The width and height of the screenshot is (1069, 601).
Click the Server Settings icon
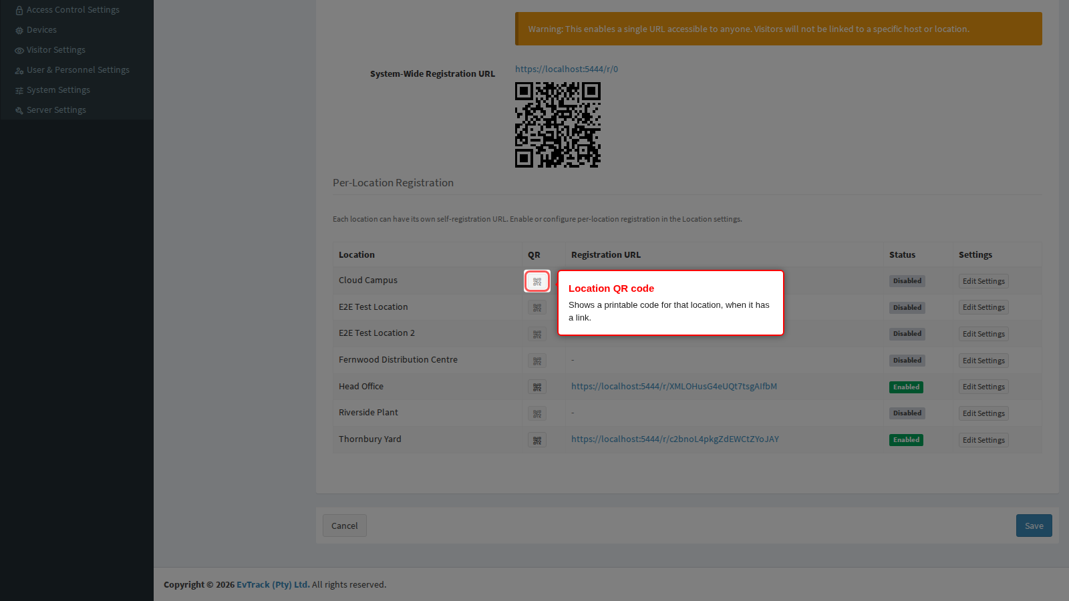[x=19, y=111]
